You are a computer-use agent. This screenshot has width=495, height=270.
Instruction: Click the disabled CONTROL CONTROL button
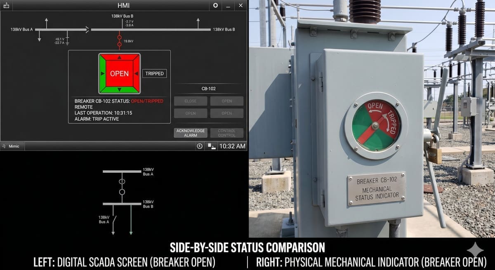(226, 133)
